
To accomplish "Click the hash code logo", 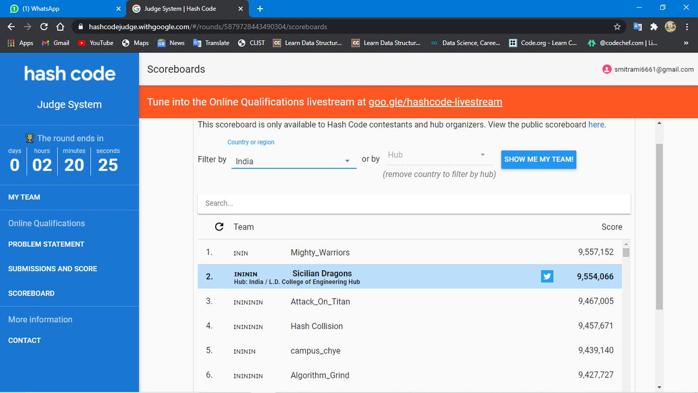I will [70, 74].
